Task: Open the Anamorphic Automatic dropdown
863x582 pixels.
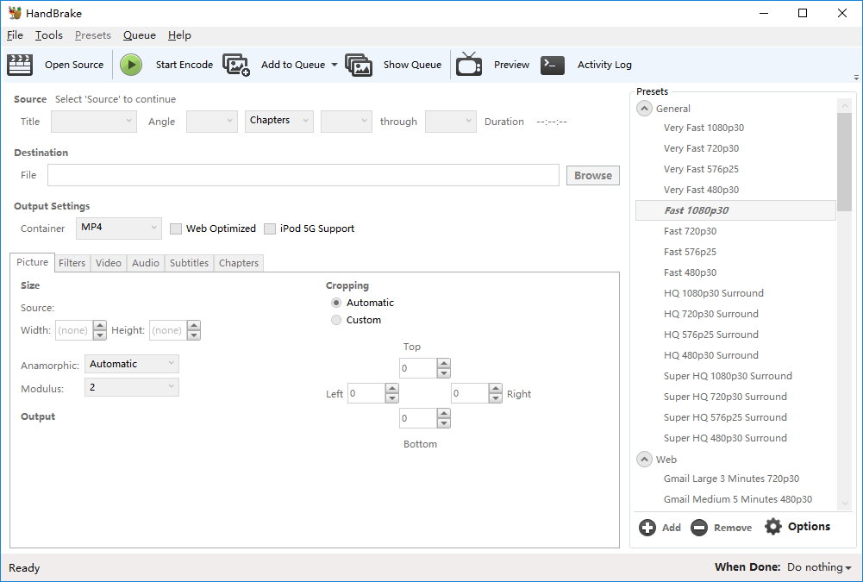Action: [132, 364]
